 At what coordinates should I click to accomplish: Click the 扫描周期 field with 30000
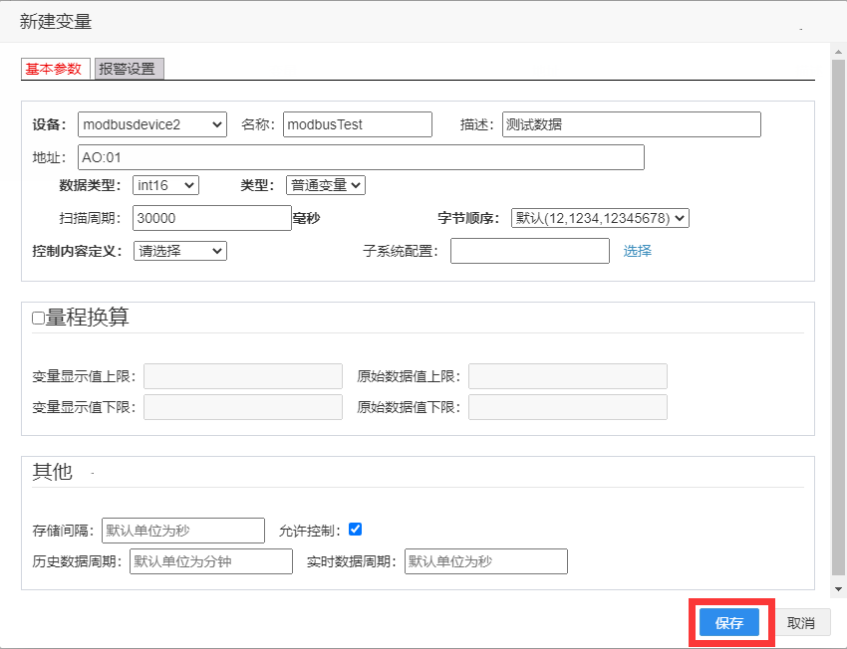click(x=211, y=218)
